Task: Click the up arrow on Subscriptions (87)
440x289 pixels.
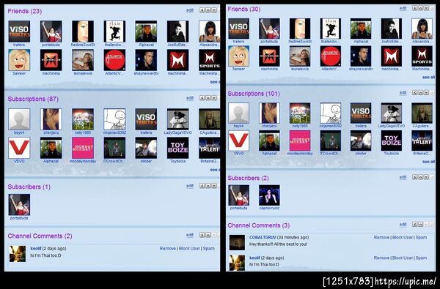Action: (208, 98)
